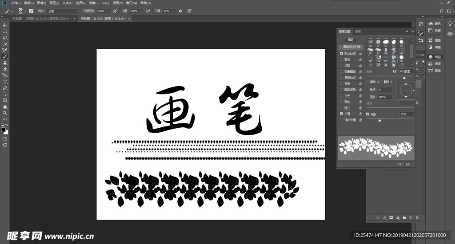The image size is (455, 244).
Task: Select the Clone Stamp tool
Action: click(5, 63)
